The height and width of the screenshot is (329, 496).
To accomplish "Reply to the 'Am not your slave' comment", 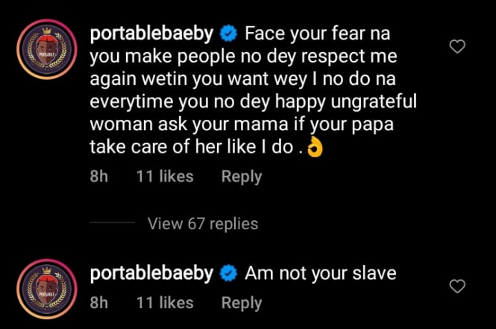I will tap(242, 303).
